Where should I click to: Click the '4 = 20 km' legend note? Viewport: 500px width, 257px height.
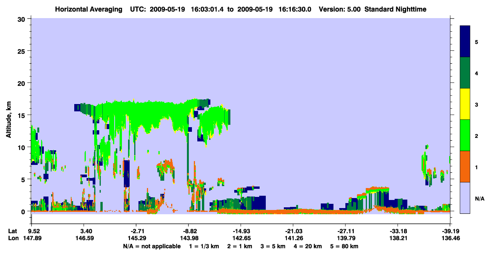click(308, 246)
